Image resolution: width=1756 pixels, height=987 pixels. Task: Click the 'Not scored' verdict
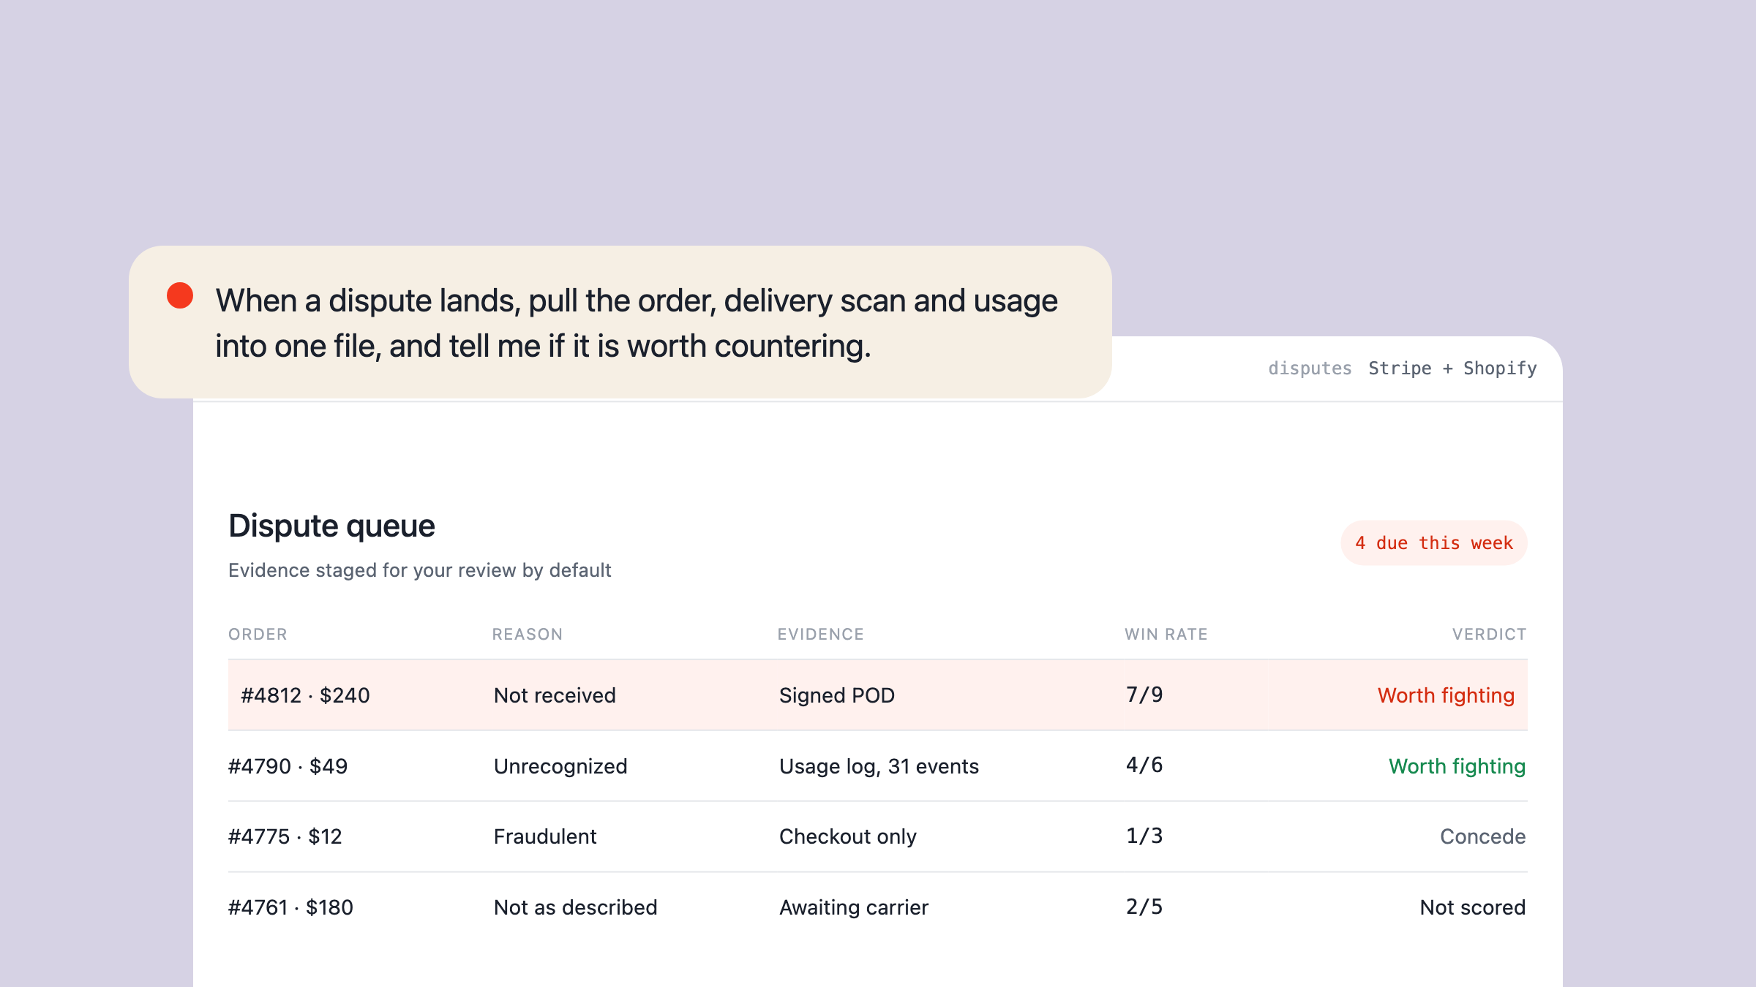1472,907
